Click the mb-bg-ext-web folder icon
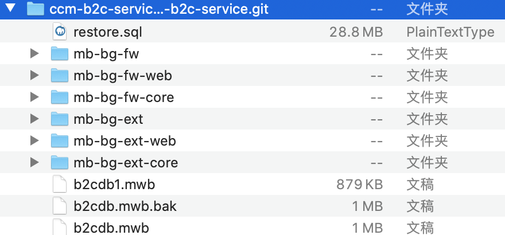This screenshot has width=505, height=235. coord(60,140)
